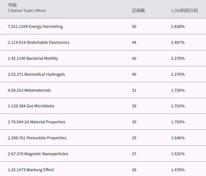
Task: Click the Magnetic Nanoparticles topic entry
Action: click(38, 154)
